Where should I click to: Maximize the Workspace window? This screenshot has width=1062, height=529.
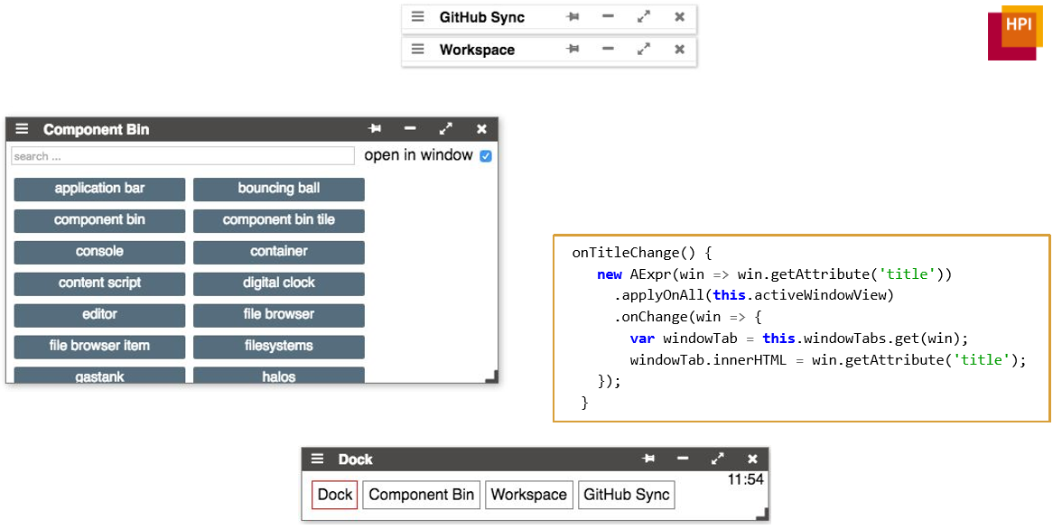tap(643, 50)
